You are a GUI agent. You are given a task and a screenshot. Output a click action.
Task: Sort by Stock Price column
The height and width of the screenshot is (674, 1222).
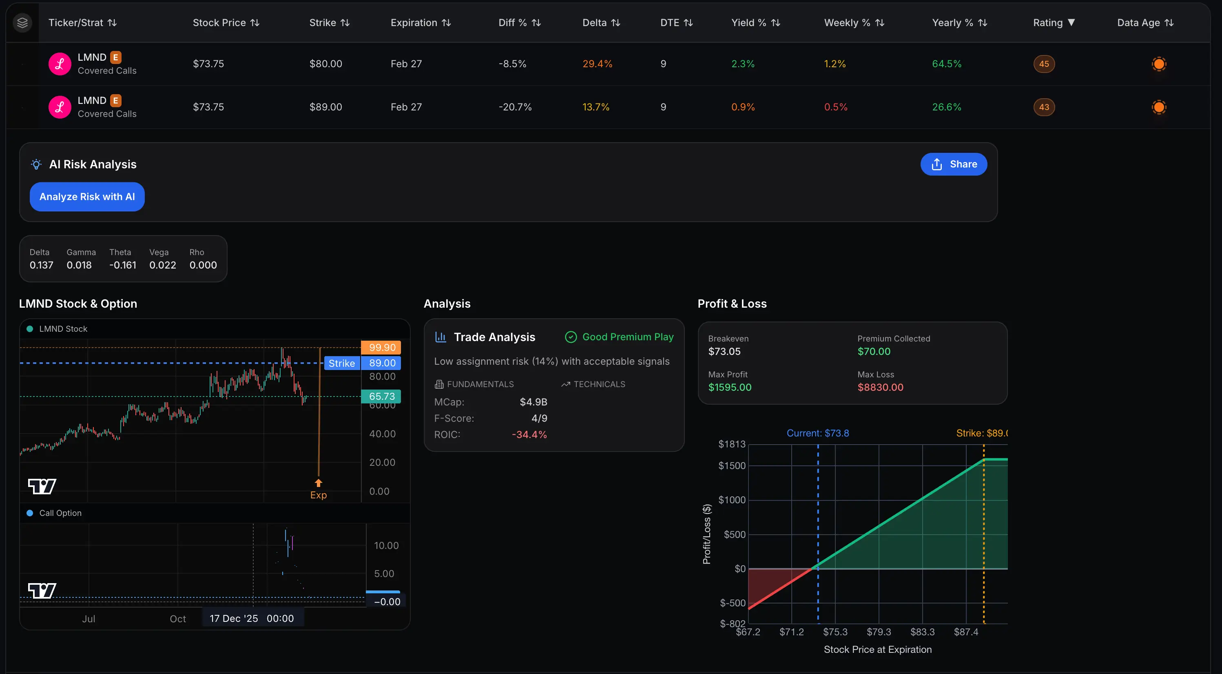[x=226, y=23]
